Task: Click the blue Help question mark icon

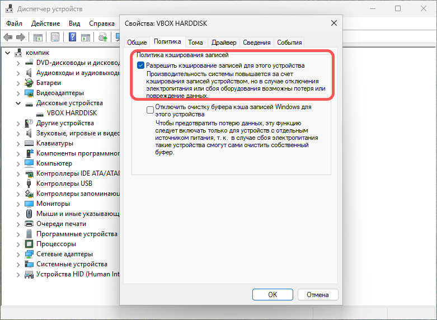Action: click(x=73, y=37)
